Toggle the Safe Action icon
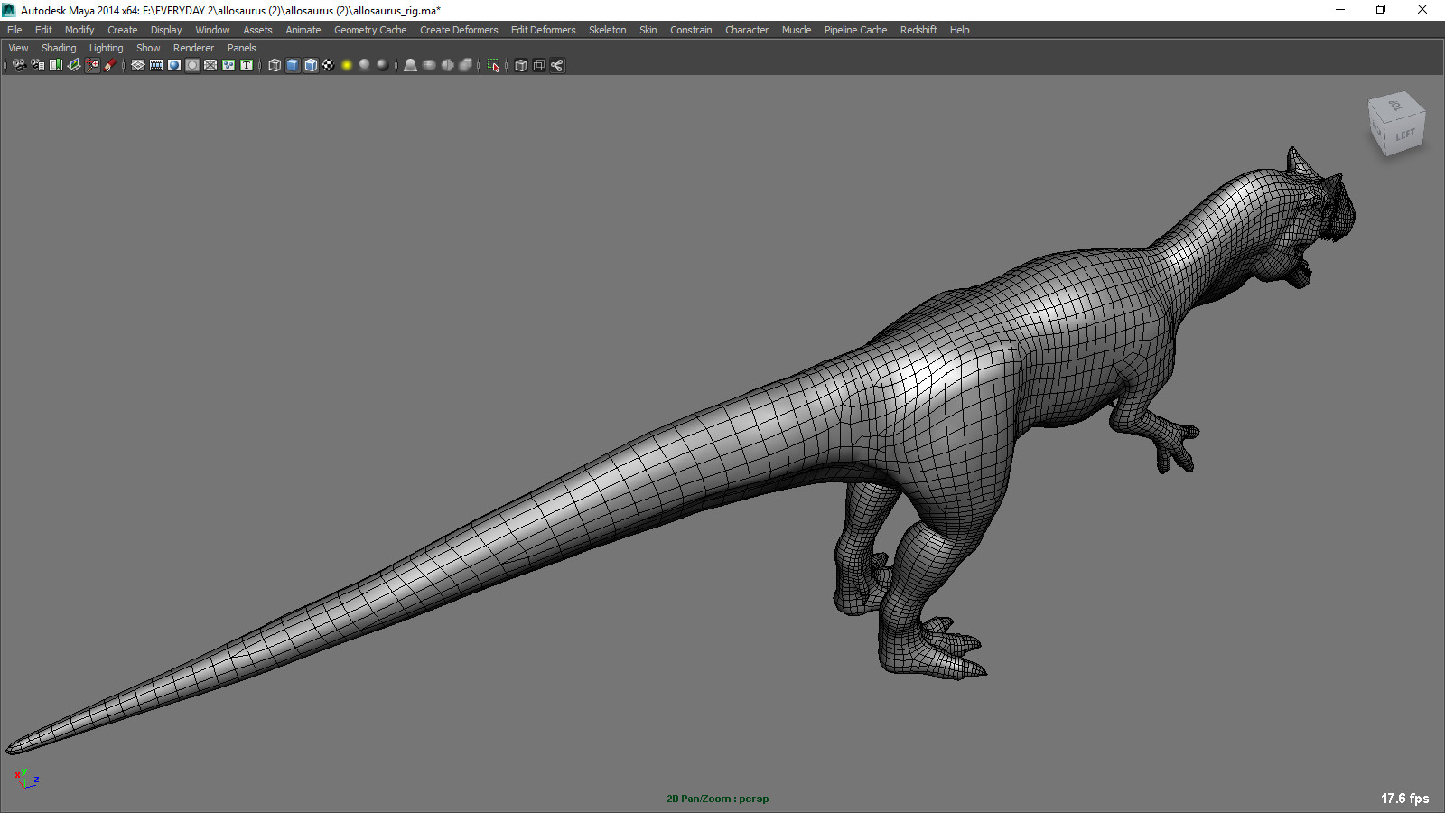This screenshot has height=813, width=1445. (228, 65)
